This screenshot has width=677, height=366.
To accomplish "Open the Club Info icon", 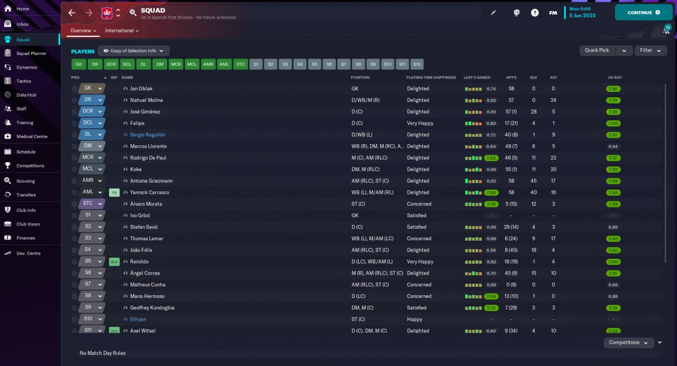I will (x=8, y=210).
